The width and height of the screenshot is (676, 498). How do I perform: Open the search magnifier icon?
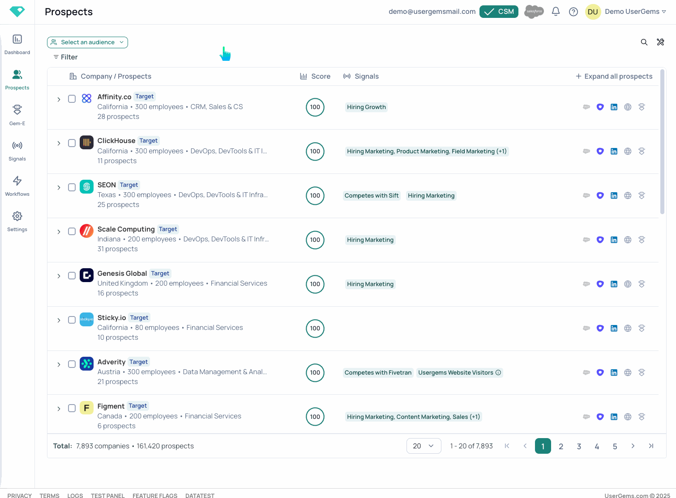click(x=644, y=42)
